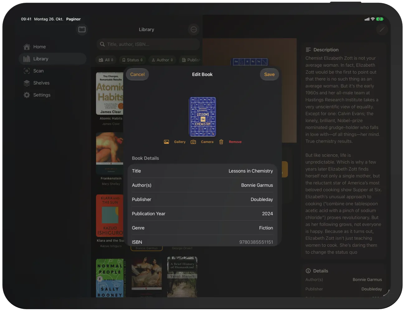Image resolution: width=405 pixels, height=311 pixels.
Task: Tap the Wi-Fi icon in status bar
Action: [373, 19]
